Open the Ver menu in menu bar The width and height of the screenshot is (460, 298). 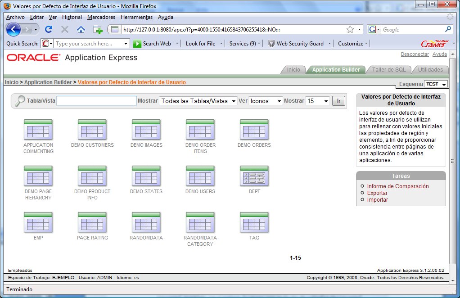53,17
